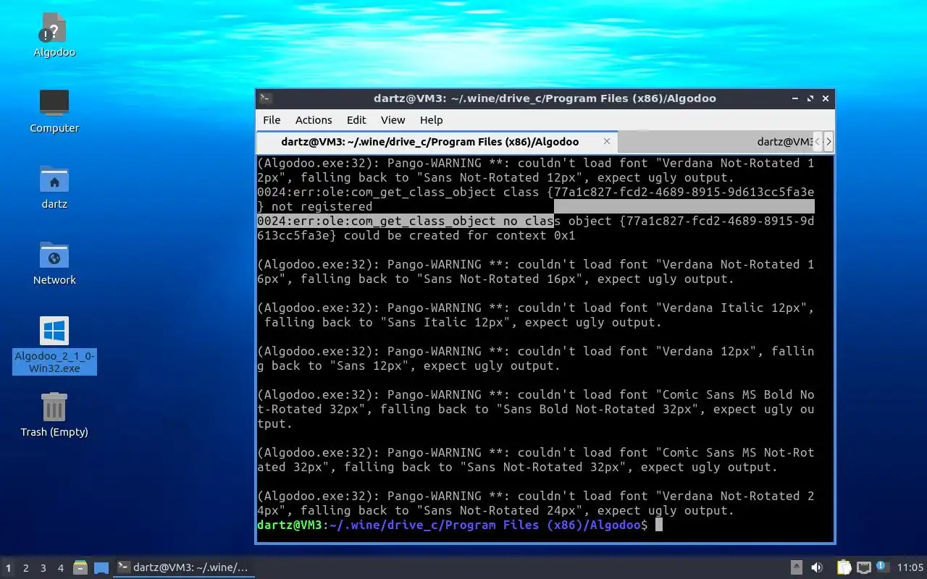Close the terminal window
The image size is (927, 579).
pos(826,98)
